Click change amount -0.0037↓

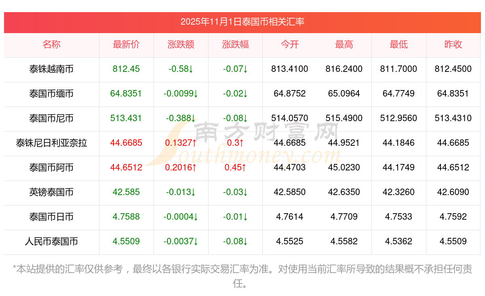pos(181,241)
